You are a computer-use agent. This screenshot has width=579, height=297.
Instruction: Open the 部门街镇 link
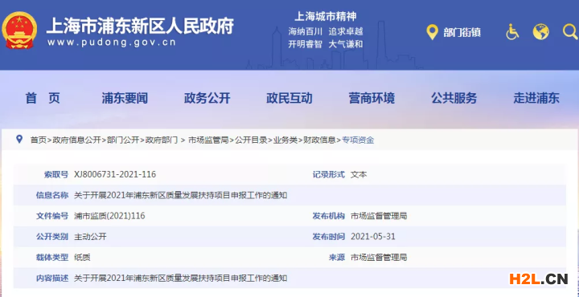pyautogui.click(x=462, y=33)
